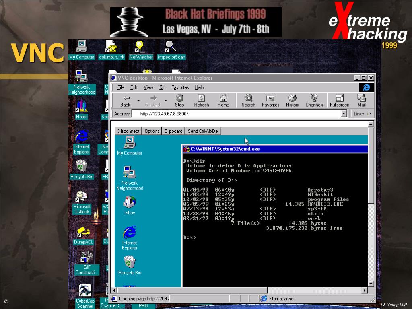Open the File menu
The width and height of the screenshot is (412, 309).
121,87
